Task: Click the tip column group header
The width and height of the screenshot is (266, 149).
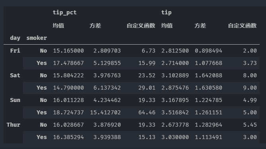Action: 166,13
